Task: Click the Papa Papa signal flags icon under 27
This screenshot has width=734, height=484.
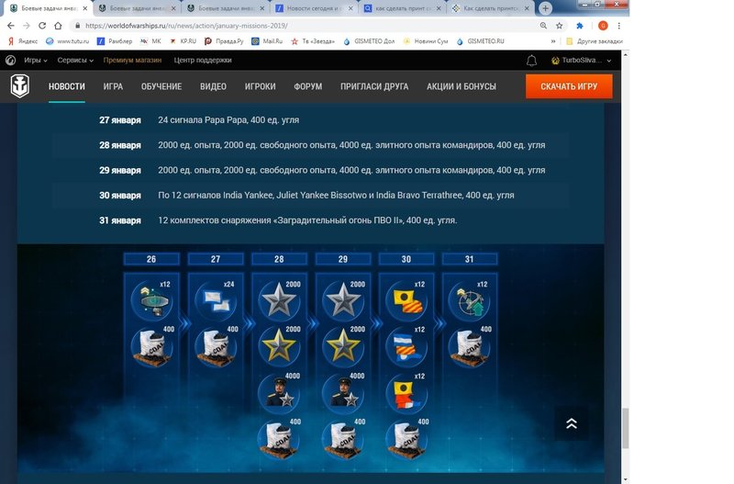Action: (x=216, y=300)
